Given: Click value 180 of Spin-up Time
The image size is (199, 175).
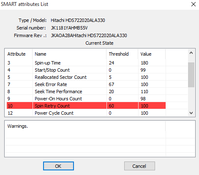Looking at the screenshot, I should point(144,63).
